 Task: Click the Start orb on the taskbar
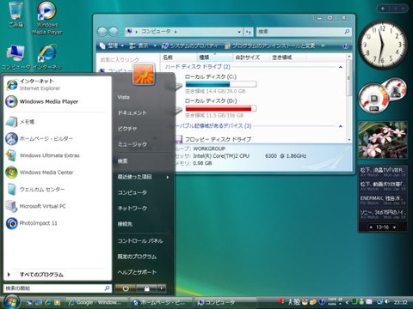click(11, 301)
